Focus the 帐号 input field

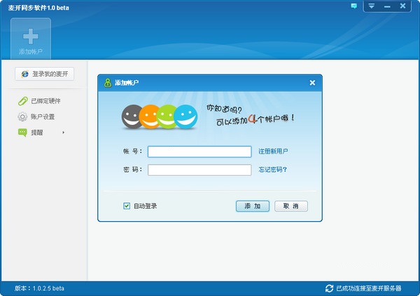click(199, 151)
